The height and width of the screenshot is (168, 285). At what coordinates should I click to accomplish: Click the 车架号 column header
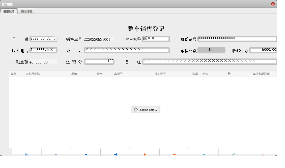(x=133, y=74)
